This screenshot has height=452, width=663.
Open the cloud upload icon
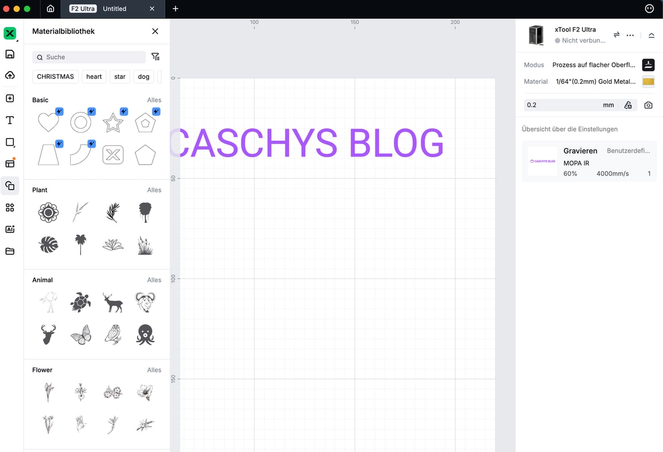pos(10,75)
